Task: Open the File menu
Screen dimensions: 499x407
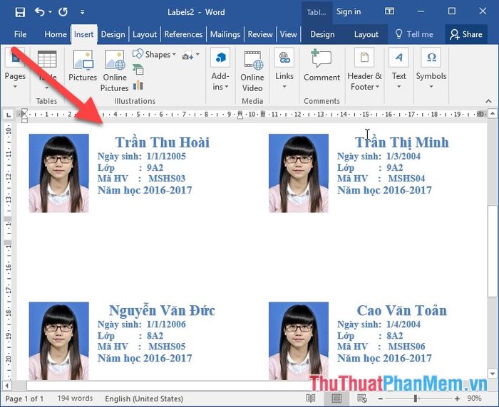Action: click(20, 34)
